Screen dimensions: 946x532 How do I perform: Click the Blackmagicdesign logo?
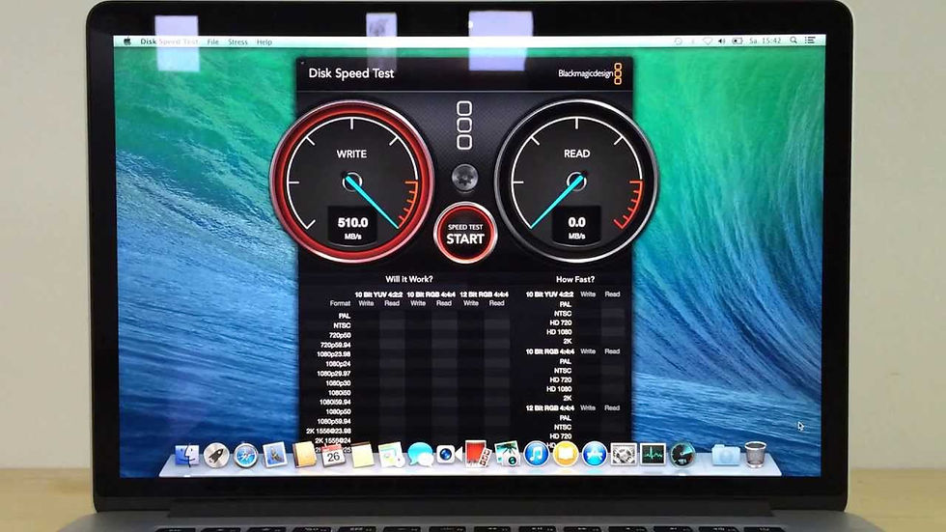pyautogui.click(x=590, y=73)
